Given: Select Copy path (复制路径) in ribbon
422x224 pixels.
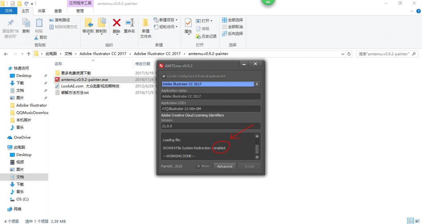Looking at the screenshot, I should click(60, 20).
